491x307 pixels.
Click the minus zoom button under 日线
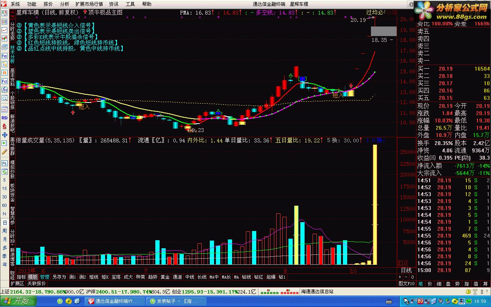(x=406, y=277)
